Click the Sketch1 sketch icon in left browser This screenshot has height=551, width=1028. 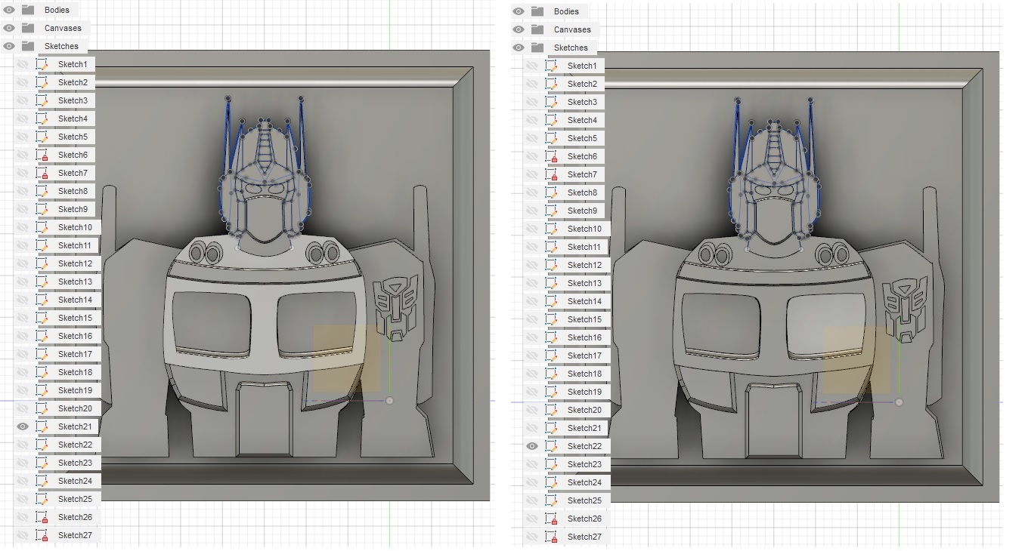coord(43,64)
